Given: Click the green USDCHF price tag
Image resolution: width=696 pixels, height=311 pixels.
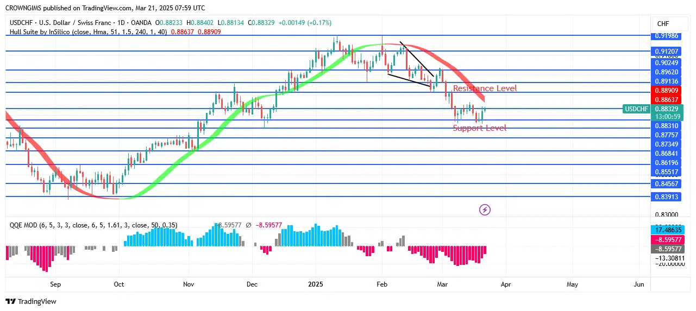Looking at the screenshot, I should coord(636,109).
